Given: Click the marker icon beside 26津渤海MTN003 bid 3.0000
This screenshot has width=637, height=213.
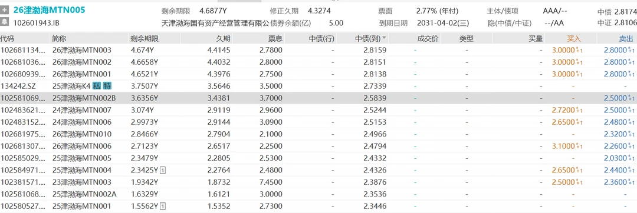Looking at the screenshot, I should [x=580, y=51].
